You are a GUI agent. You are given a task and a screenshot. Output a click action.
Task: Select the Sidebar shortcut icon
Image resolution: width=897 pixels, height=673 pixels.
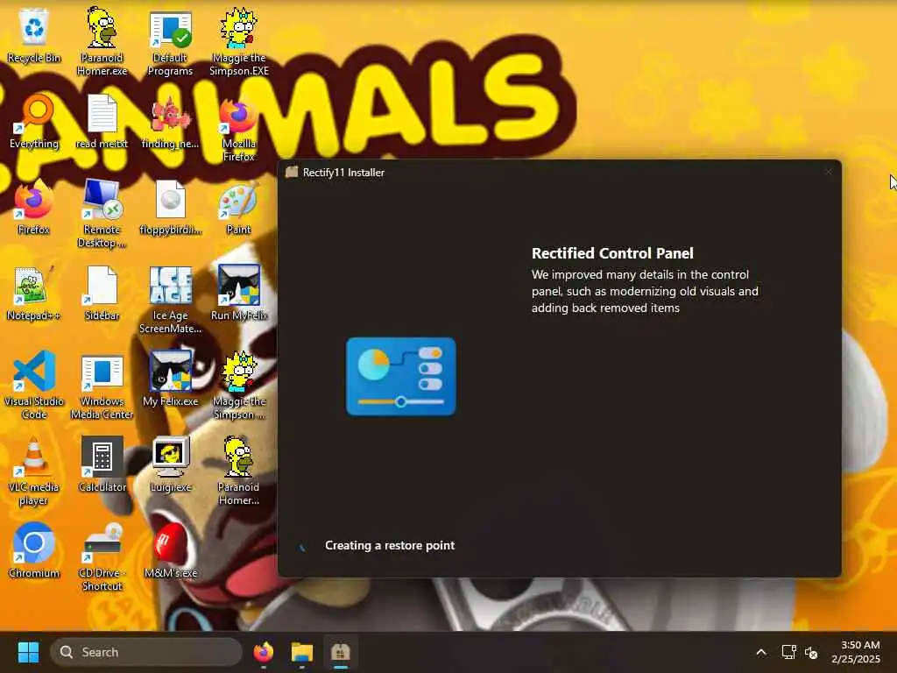point(102,293)
